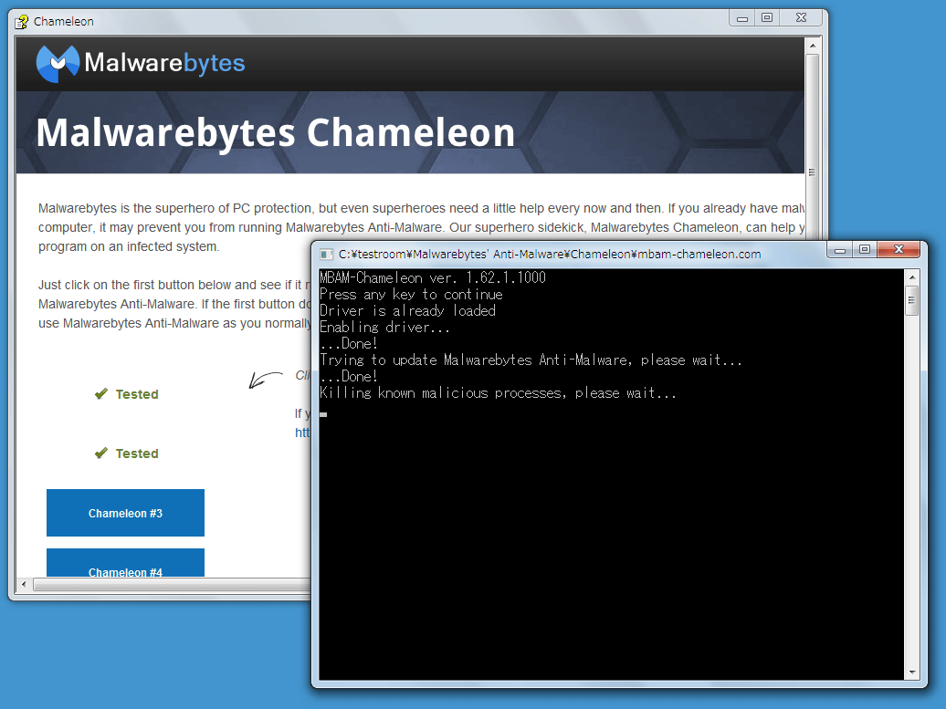The image size is (946, 709).
Task: Click the Chameleon #4 button
Action: [125, 564]
